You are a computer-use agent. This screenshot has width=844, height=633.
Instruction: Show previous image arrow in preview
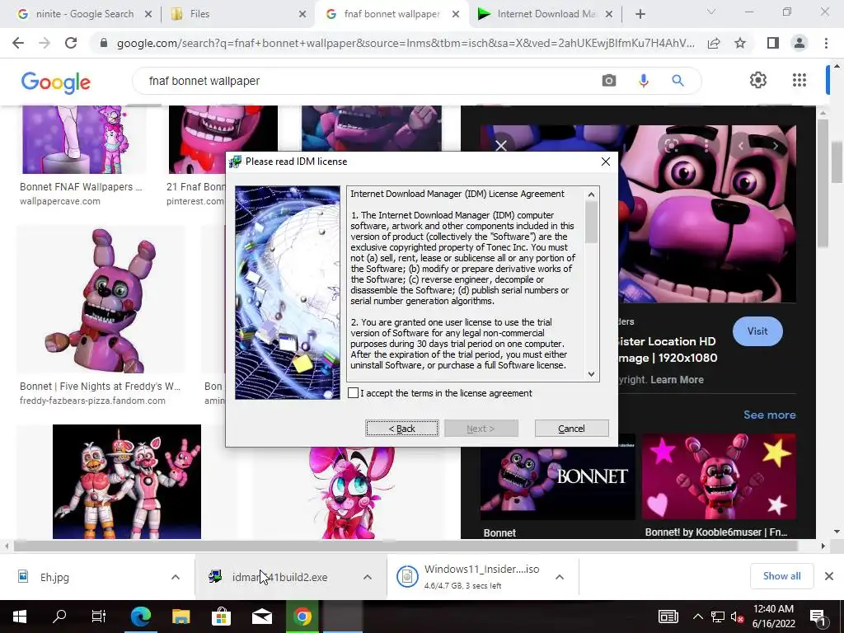[741, 146]
